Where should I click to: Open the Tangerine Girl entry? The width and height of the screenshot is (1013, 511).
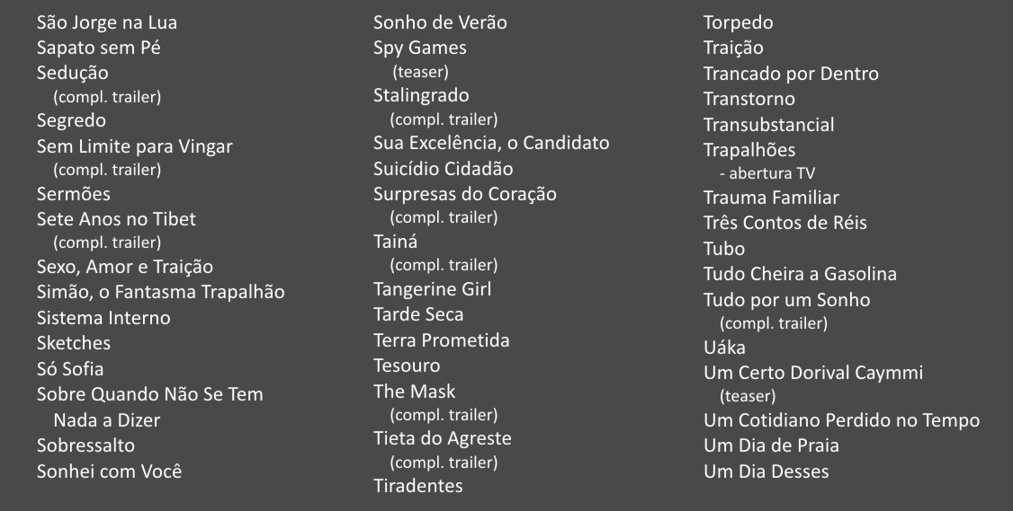[x=432, y=289]
